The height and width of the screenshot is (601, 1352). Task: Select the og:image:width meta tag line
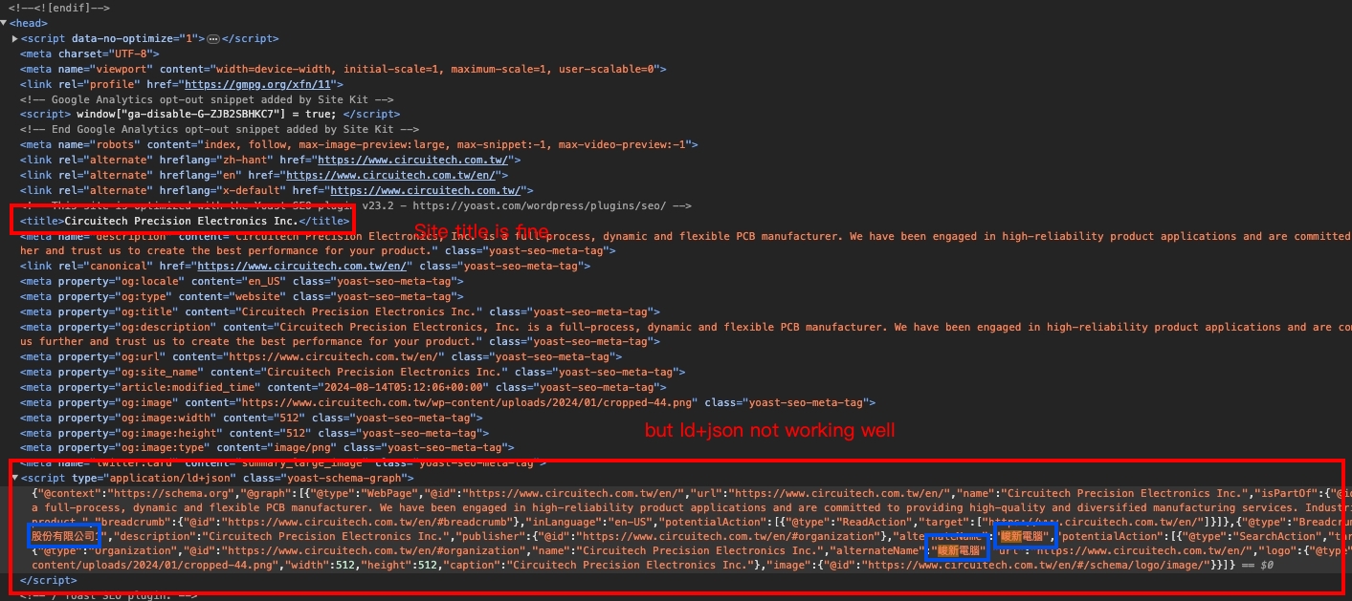[x=251, y=419]
